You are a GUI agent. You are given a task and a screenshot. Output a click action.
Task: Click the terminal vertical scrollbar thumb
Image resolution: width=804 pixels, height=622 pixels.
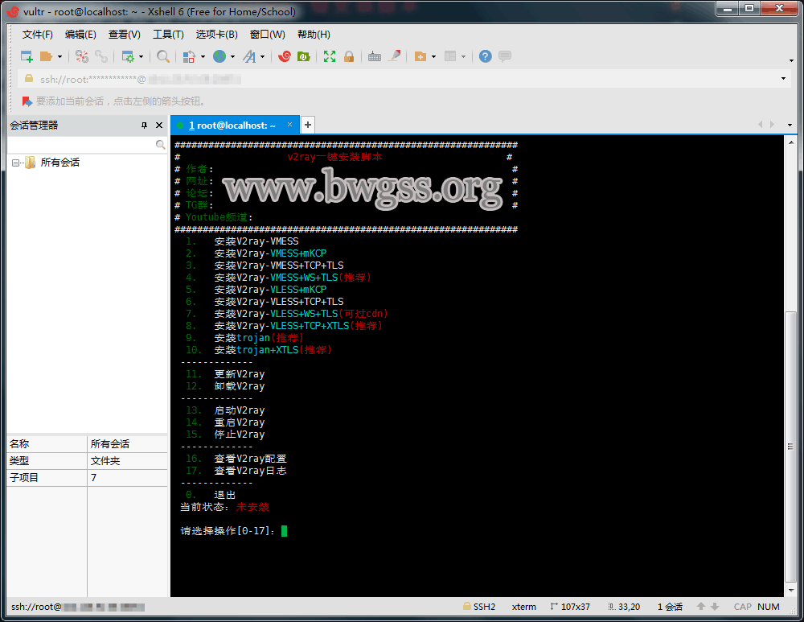pyautogui.click(x=790, y=447)
